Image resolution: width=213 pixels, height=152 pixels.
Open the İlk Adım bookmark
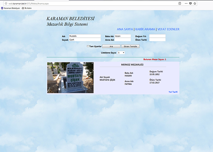click(27, 8)
